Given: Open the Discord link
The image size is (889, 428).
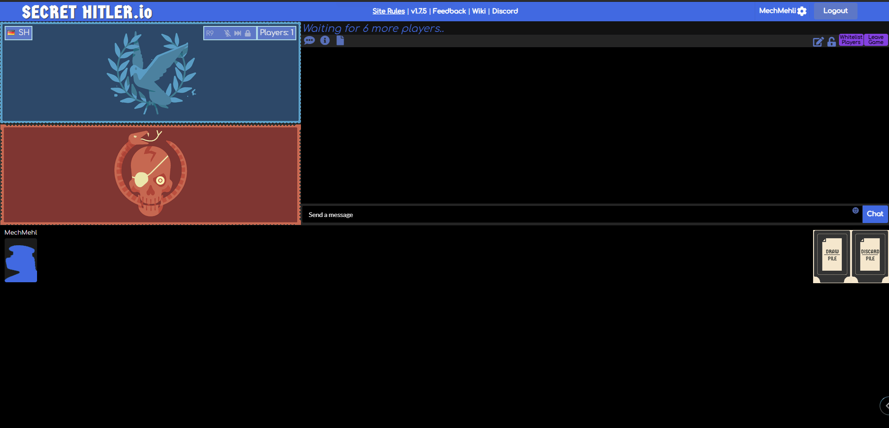Looking at the screenshot, I should pos(505,11).
